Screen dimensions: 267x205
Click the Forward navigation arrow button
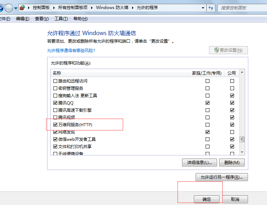pos(9,8)
